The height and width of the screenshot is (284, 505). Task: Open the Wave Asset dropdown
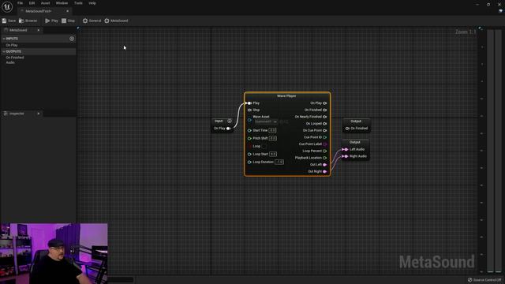(266, 121)
